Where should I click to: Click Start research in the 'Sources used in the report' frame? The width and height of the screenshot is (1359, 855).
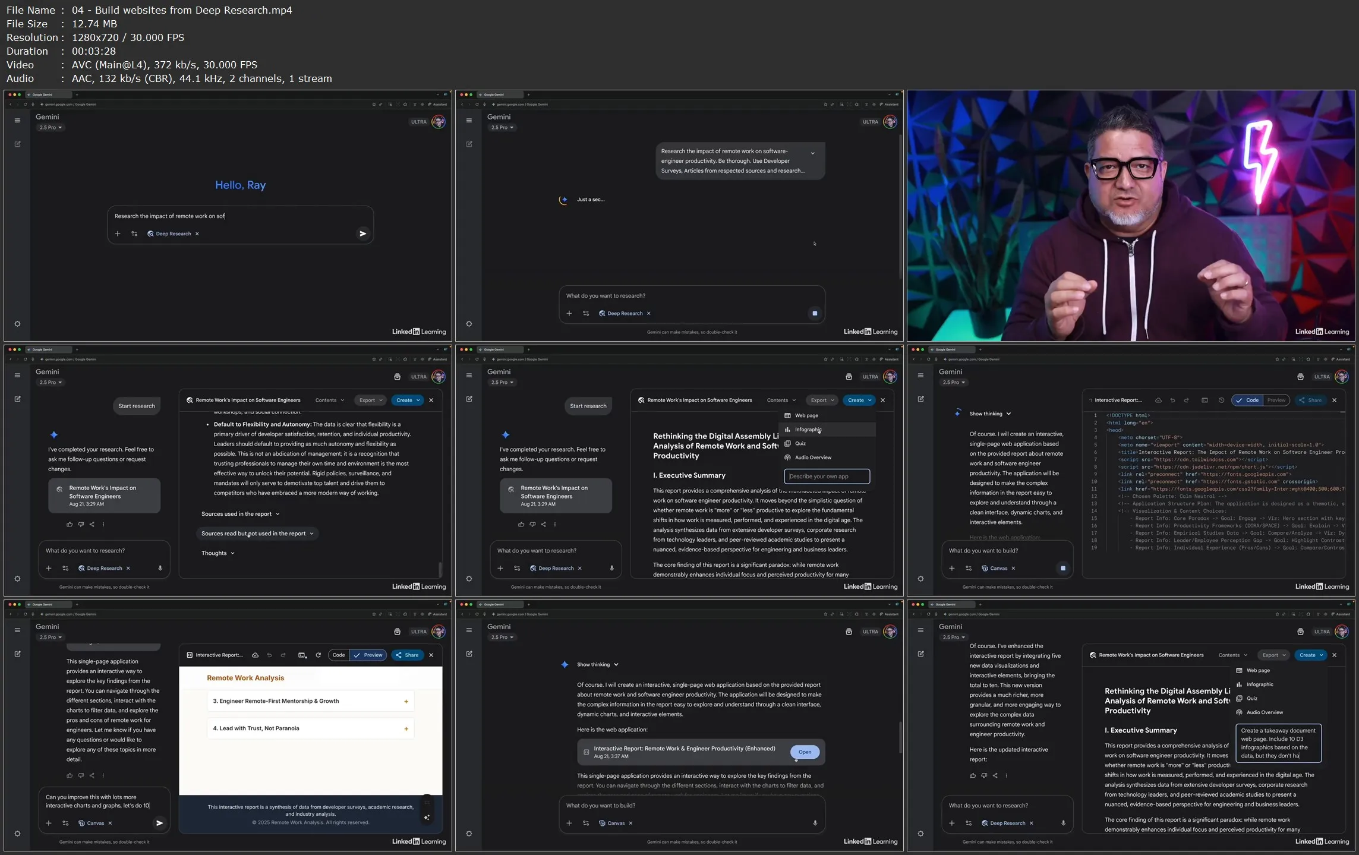(x=136, y=406)
